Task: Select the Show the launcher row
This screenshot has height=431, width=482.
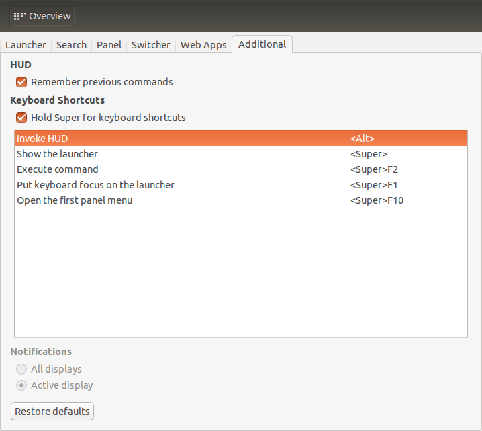Action: (241, 153)
